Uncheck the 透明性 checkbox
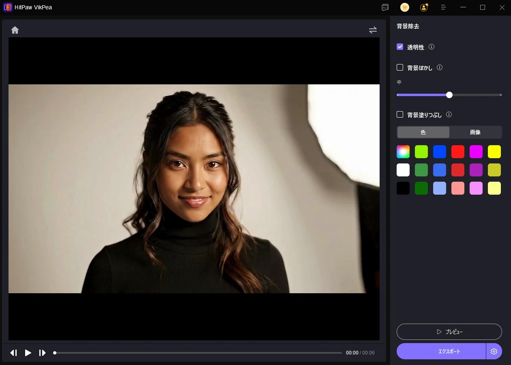The image size is (511, 365). click(400, 47)
